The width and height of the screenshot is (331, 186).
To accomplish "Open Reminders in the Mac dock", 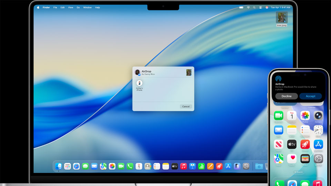I will point(157,166).
